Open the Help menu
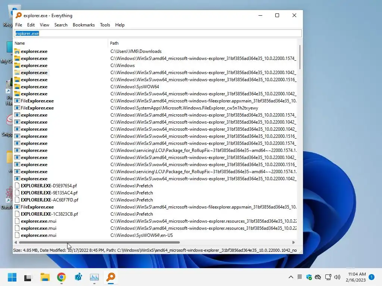Screen dimensions: 382x286 coord(120,25)
